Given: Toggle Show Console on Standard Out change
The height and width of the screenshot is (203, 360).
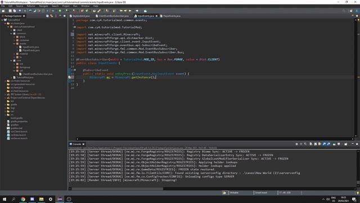Looking at the screenshot, I should (324, 144).
